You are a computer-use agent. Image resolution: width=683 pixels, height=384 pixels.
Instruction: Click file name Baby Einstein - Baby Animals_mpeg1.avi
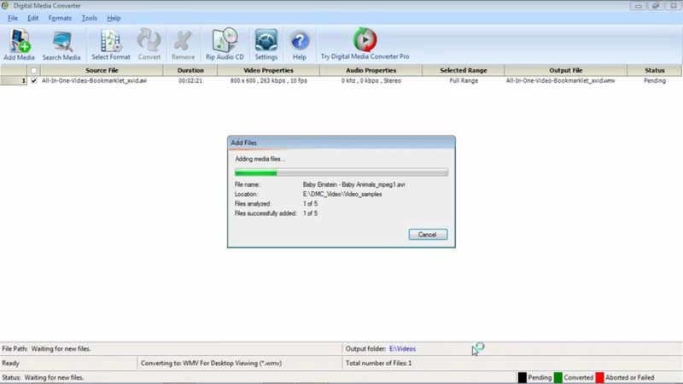tap(353, 184)
